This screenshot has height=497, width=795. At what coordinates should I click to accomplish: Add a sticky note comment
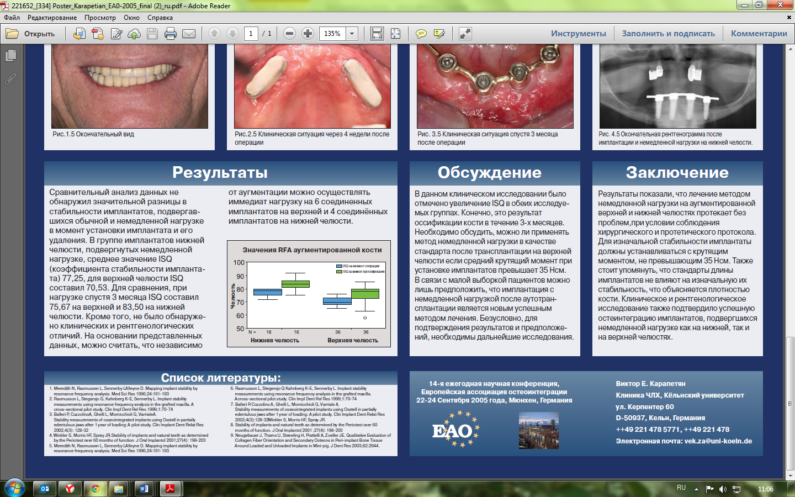[x=421, y=34]
